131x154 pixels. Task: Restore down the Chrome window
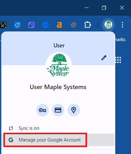coord(104,8)
